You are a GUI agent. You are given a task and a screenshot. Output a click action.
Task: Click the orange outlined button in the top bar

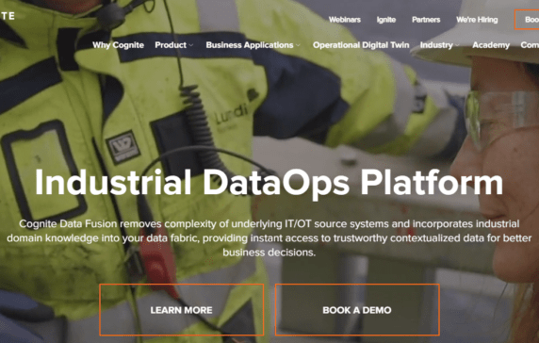[x=527, y=20]
